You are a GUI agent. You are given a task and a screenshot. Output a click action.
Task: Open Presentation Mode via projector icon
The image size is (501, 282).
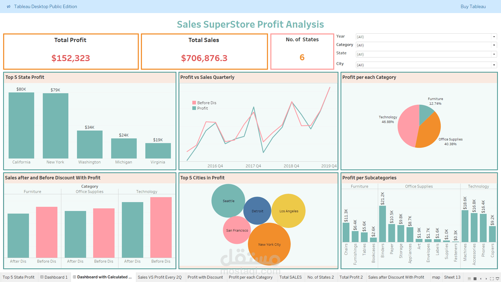coord(497,279)
